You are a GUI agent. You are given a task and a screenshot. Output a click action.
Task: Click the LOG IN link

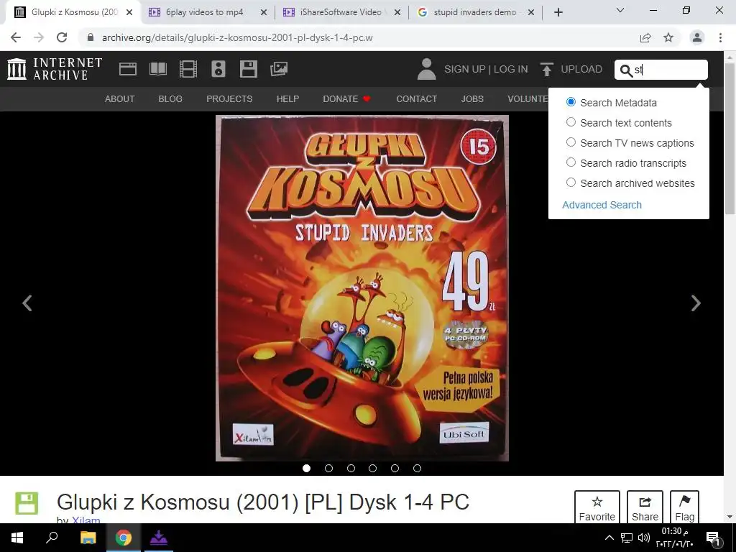tap(511, 69)
